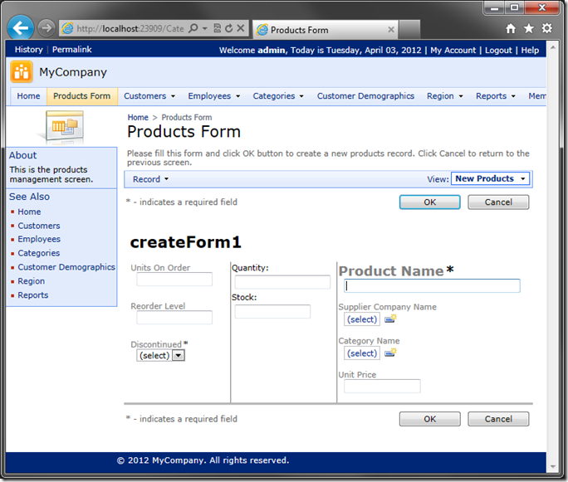This screenshot has width=568, height=482.
Task: Click the History link
Action: tap(28, 50)
